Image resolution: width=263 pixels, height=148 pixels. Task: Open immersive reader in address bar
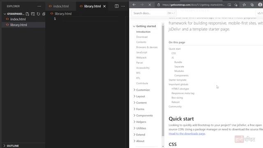(x=229, y=5)
